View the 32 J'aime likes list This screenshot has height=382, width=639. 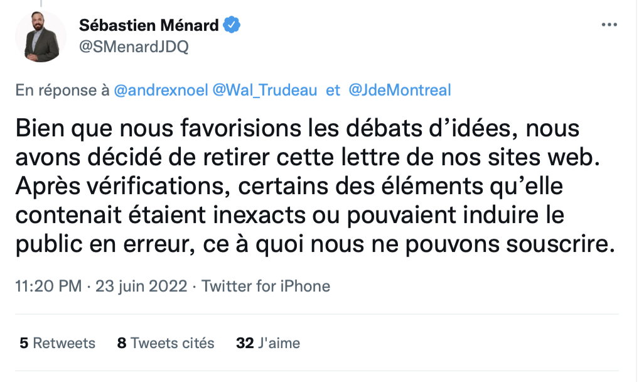tap(268, 343)
